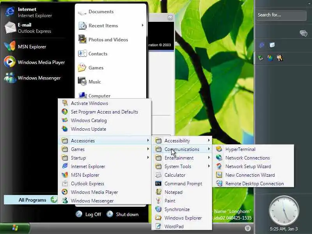Expand the Startup submenu arrow

148,158
